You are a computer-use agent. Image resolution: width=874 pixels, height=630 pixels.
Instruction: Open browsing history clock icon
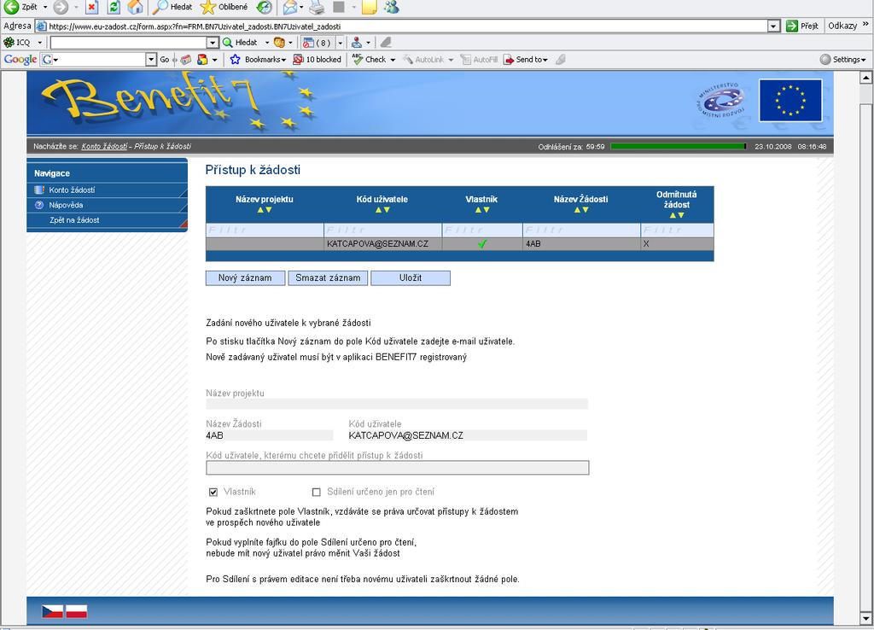(x=265, y=7)
